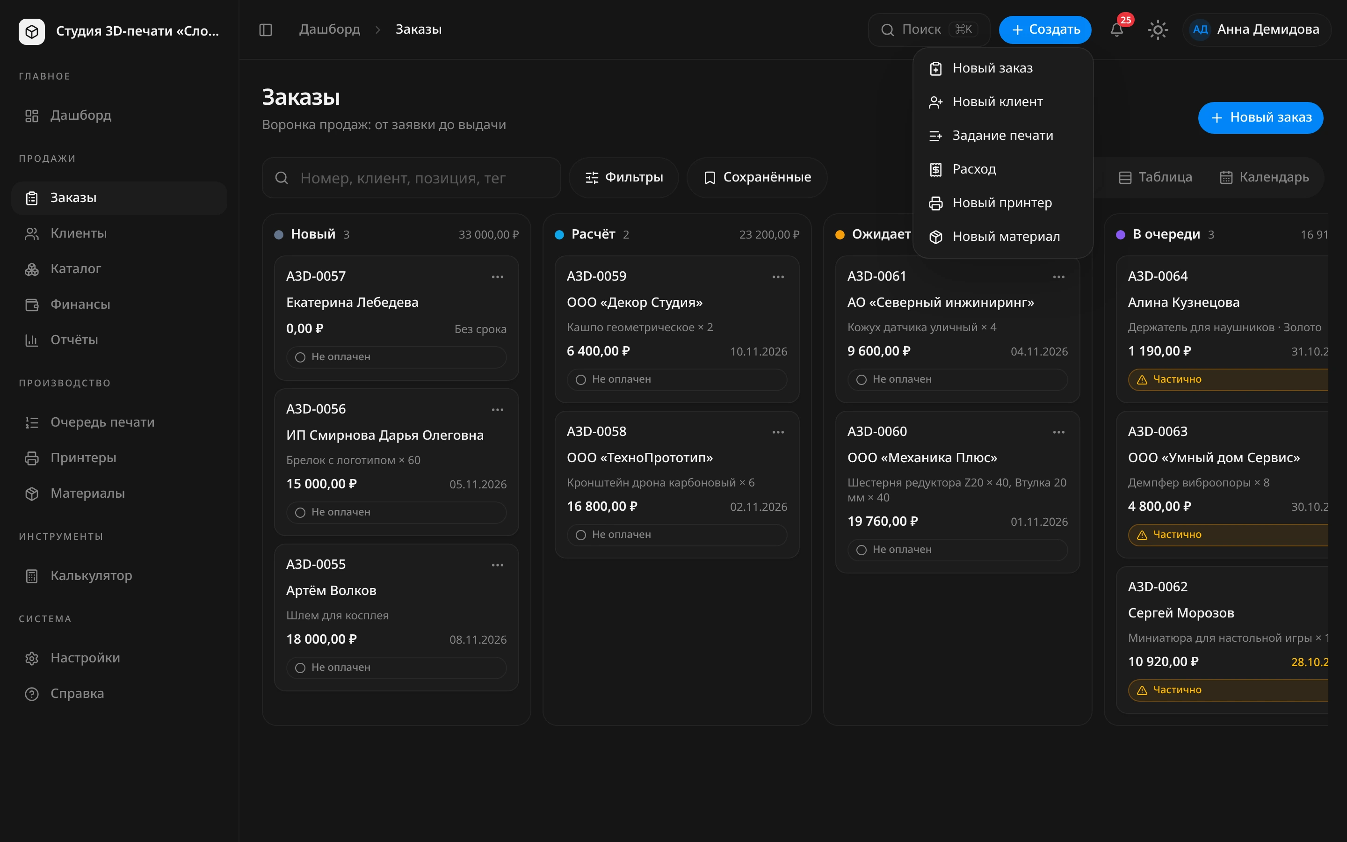Click the Новый заказ button on page

click(x=1261, y=117)
